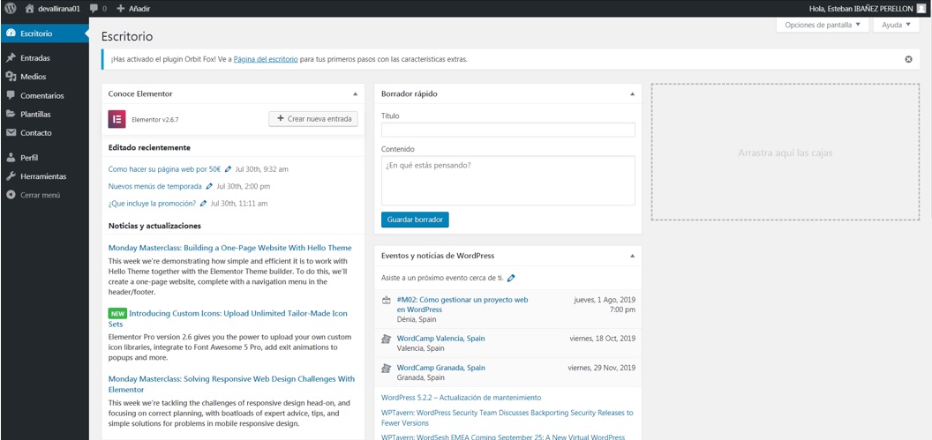
Task: Open Solving Responsive Web Design Challenges article
Action: (x=232, y=384)
